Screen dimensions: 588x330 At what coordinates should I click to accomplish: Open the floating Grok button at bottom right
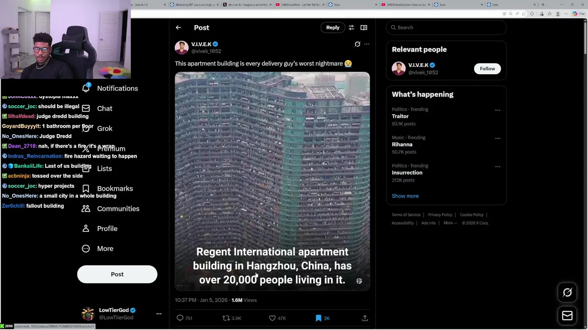[567, 292]
